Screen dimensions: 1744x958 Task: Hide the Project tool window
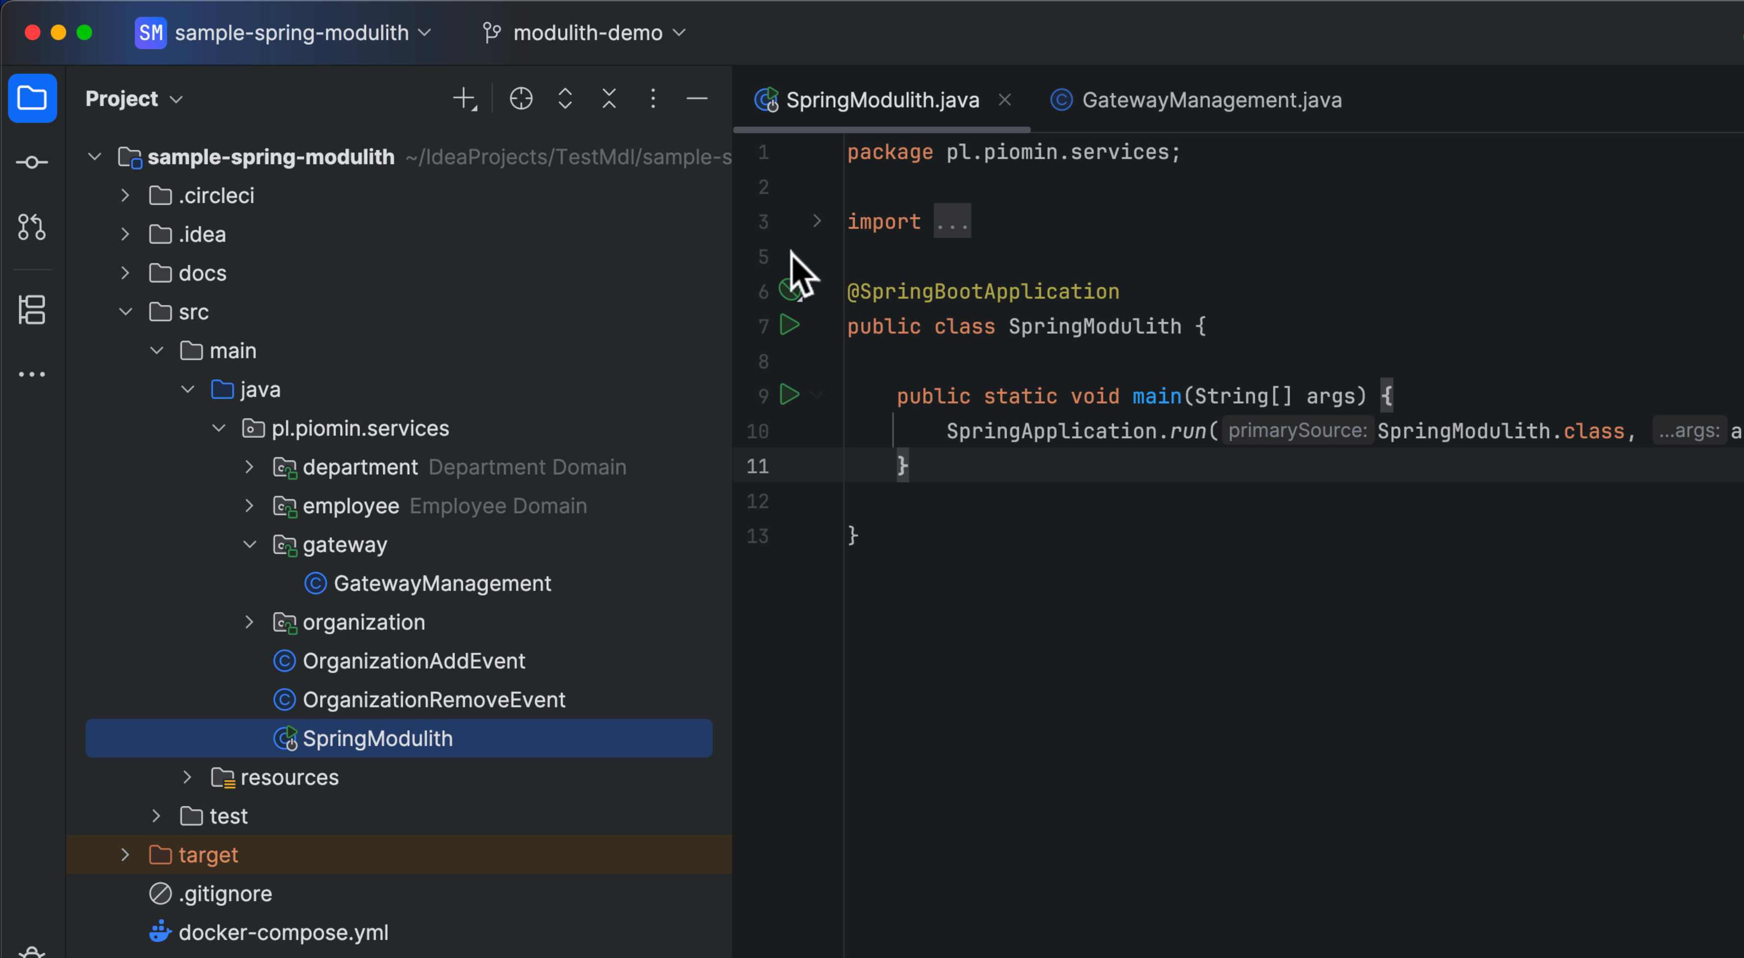(x=697, y=99)
